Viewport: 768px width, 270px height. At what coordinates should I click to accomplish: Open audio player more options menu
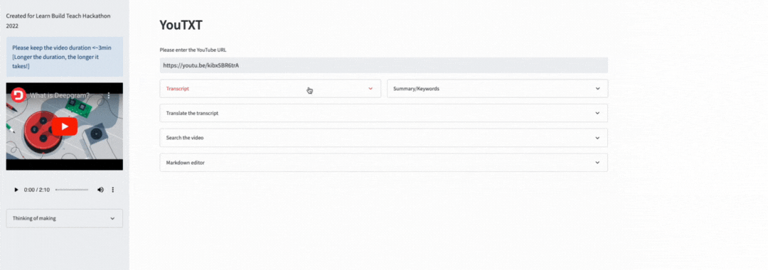[113, 189]
